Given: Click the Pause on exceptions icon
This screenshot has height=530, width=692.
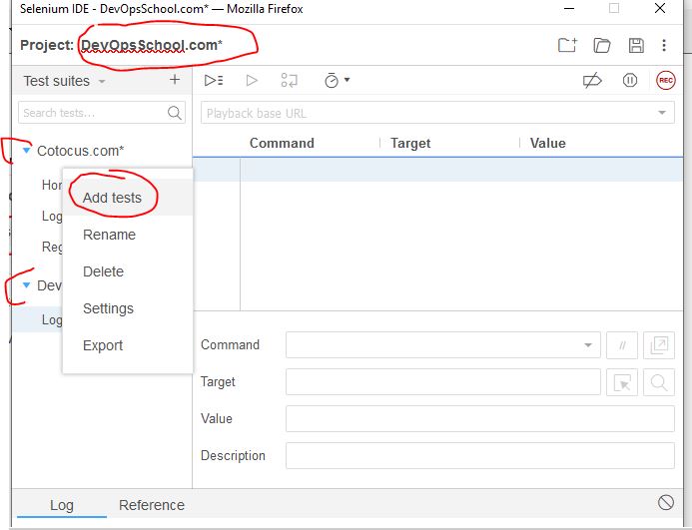Looking at the screenshot, I should (x=630, y=81).
